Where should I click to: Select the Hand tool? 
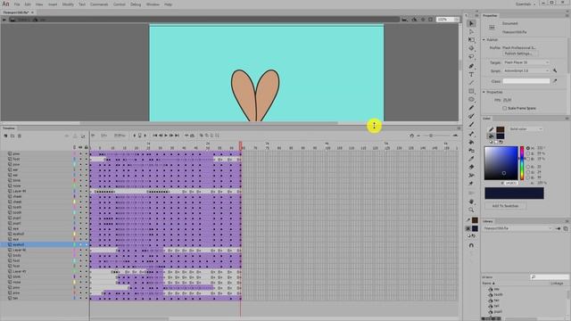pyautogui.click(x=471, y=202)
